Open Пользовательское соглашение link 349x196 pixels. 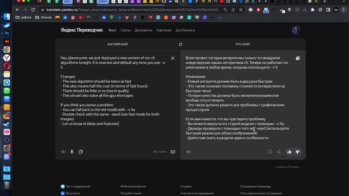pos(261,193)
